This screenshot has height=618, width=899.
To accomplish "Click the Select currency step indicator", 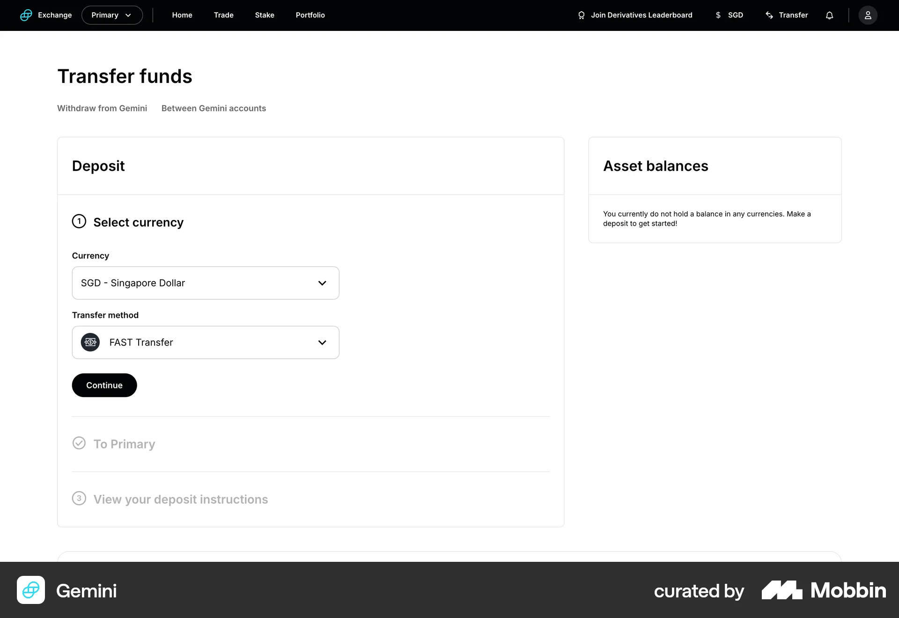I will pos(79,221).
